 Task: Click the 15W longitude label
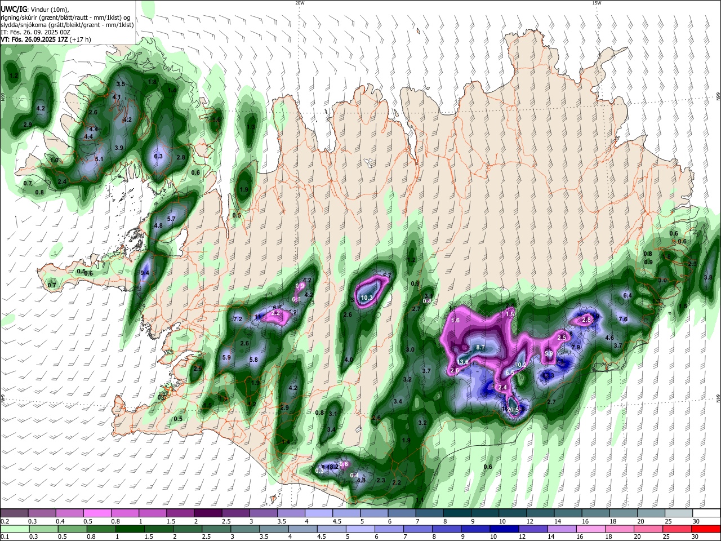tap(597, 3)
